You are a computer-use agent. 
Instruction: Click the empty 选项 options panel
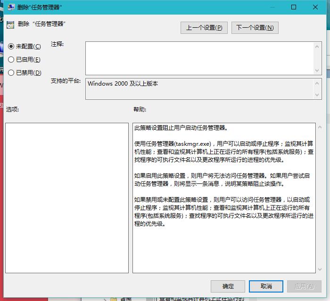coord(66,198)
